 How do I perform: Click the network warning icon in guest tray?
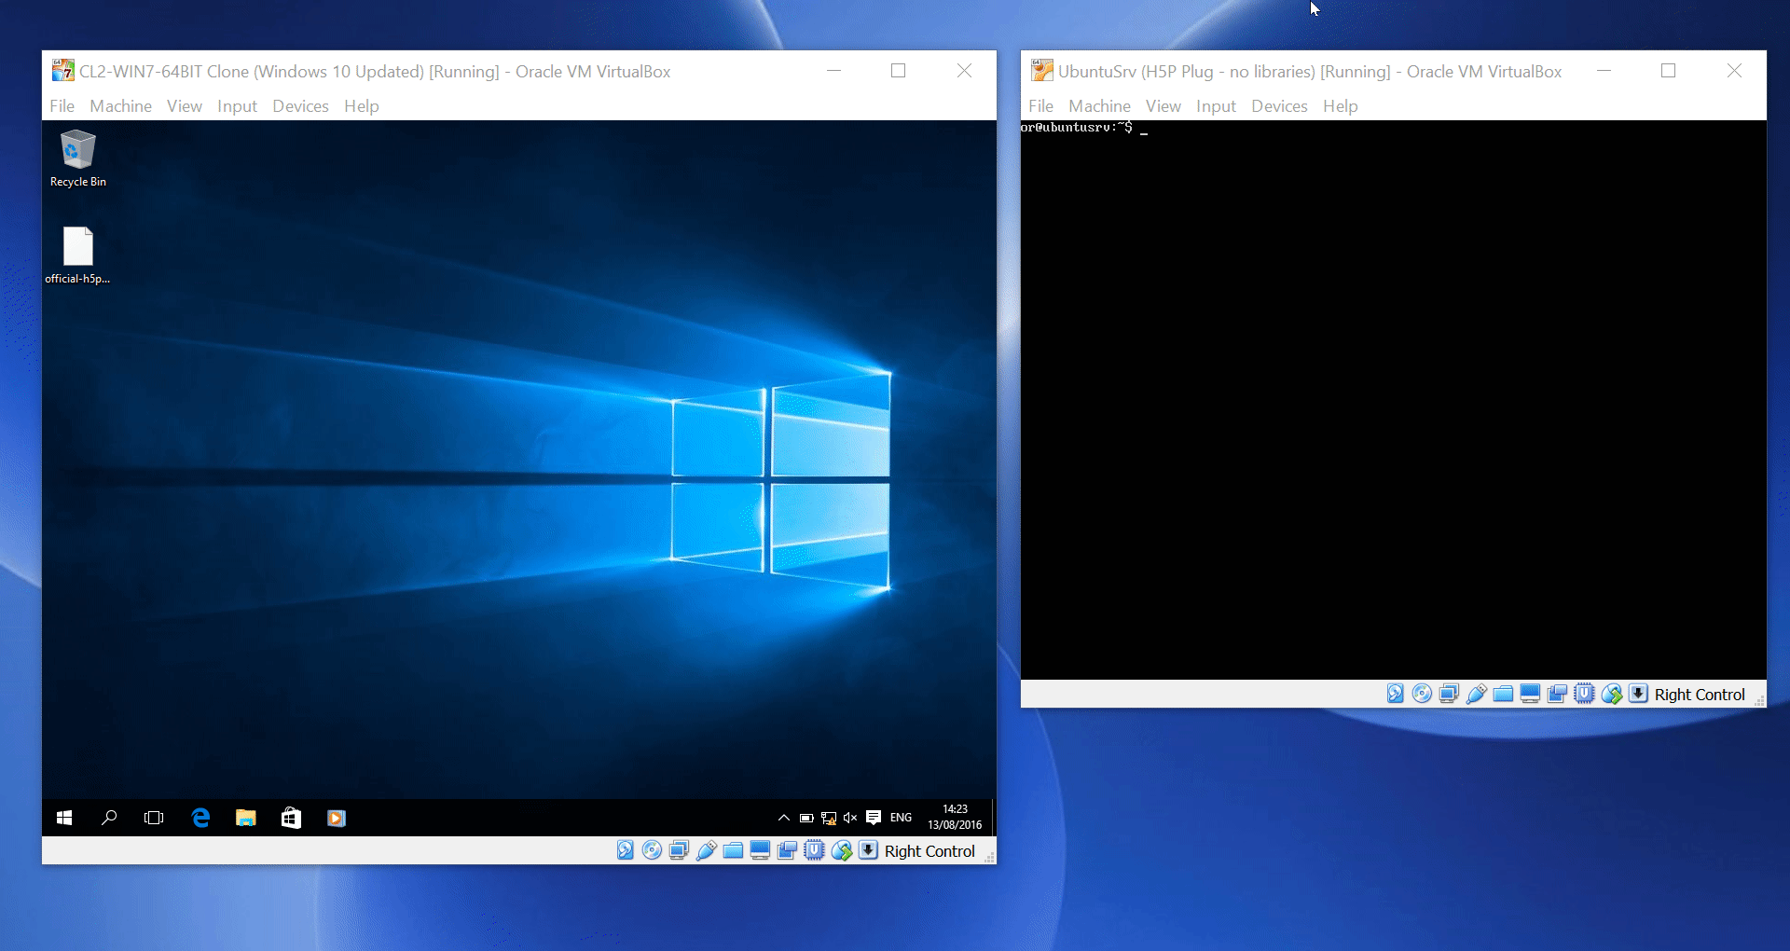pos(829,819)
